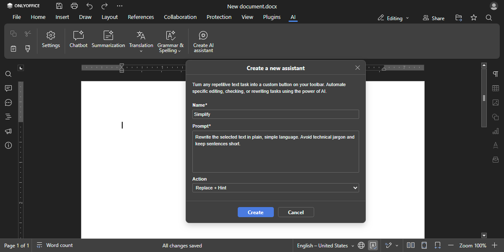
Task: Switch to the Layout tab
Action: click(109, 17)
